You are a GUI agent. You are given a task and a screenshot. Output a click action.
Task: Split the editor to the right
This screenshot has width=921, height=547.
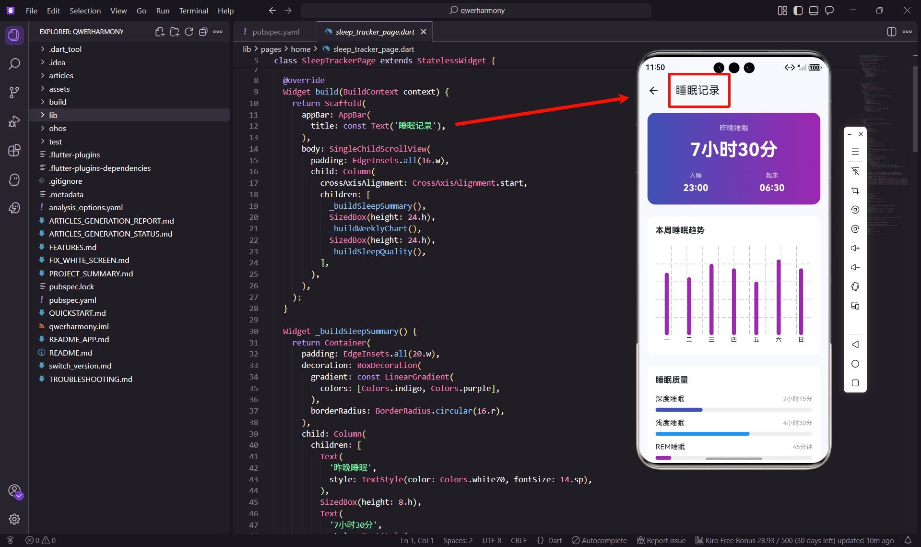click(x=891, y=32)
